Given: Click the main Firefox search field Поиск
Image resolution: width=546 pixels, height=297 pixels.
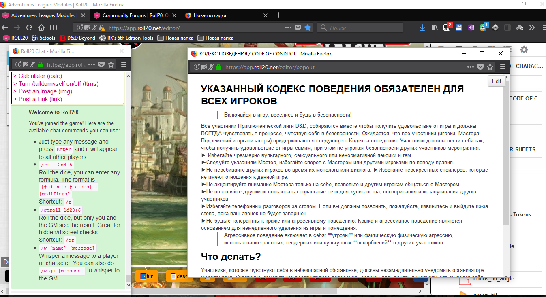Looking at the screenshot, I should 360,28.
